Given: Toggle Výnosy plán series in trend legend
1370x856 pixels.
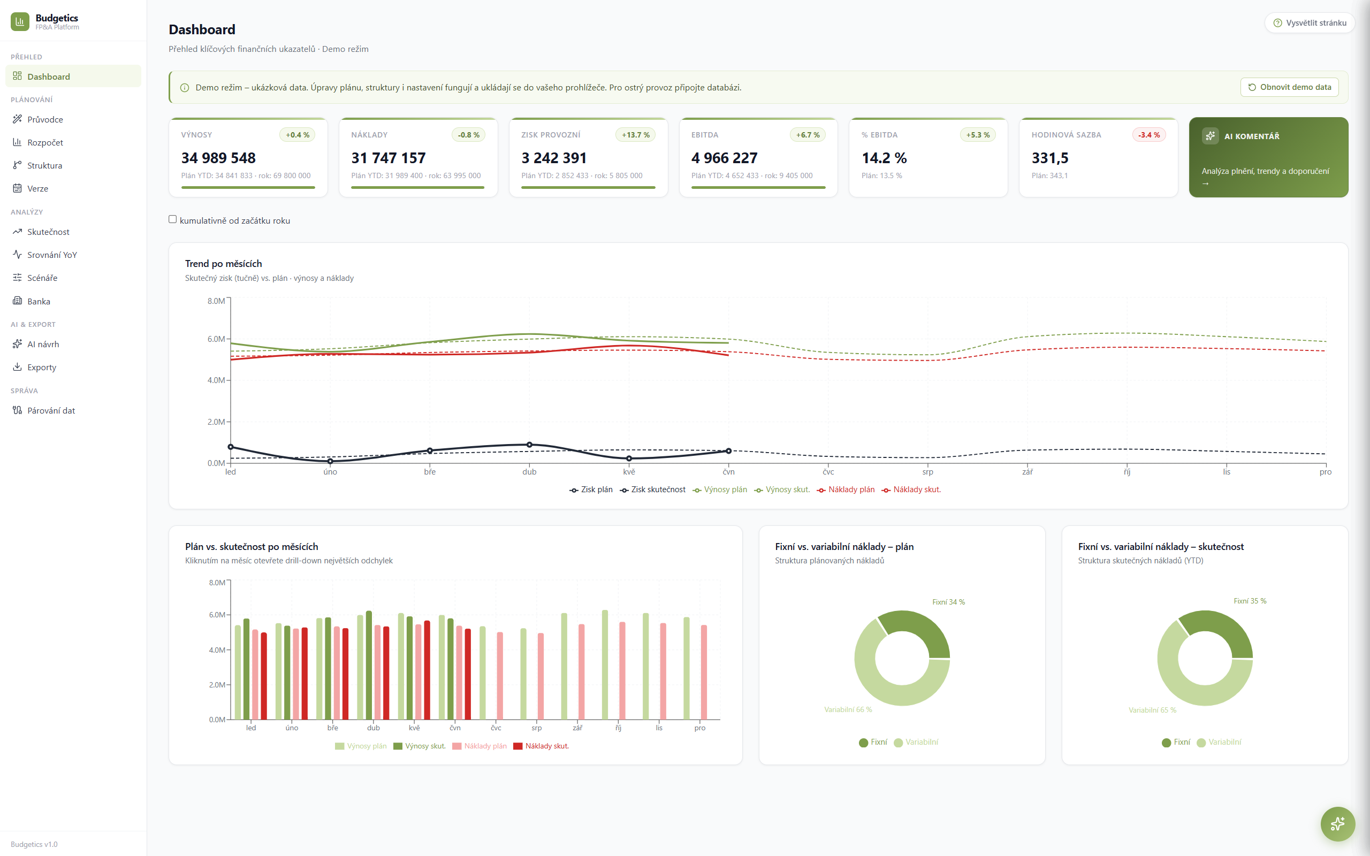Looking at the screenshot, I should 720,490.
